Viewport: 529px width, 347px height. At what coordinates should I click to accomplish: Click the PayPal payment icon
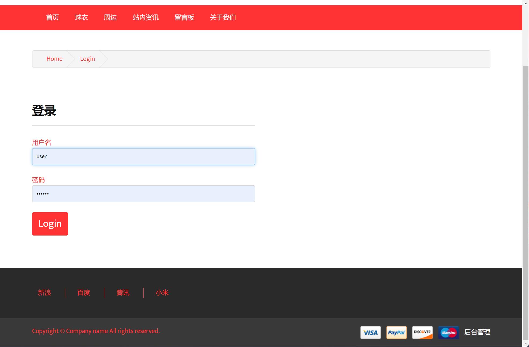point(396,333)
